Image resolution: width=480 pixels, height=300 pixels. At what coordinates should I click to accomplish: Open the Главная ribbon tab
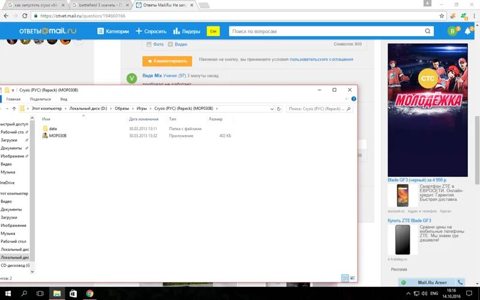point(13,99)
